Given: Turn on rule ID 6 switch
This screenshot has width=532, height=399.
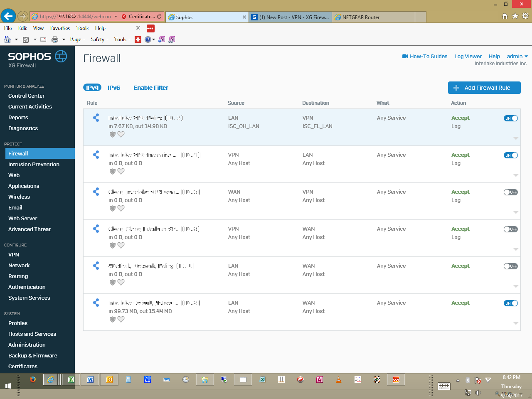Looking at the screenshot, I should click(511, 229).
